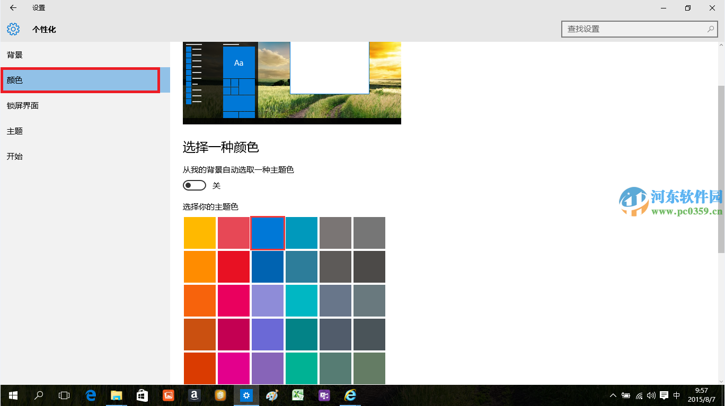
Task: Select the yellow theme color swatch
Action: (x=200, y=232)
